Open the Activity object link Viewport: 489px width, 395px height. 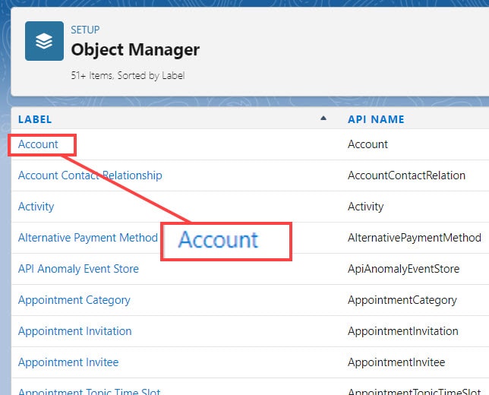pos(36,207)
